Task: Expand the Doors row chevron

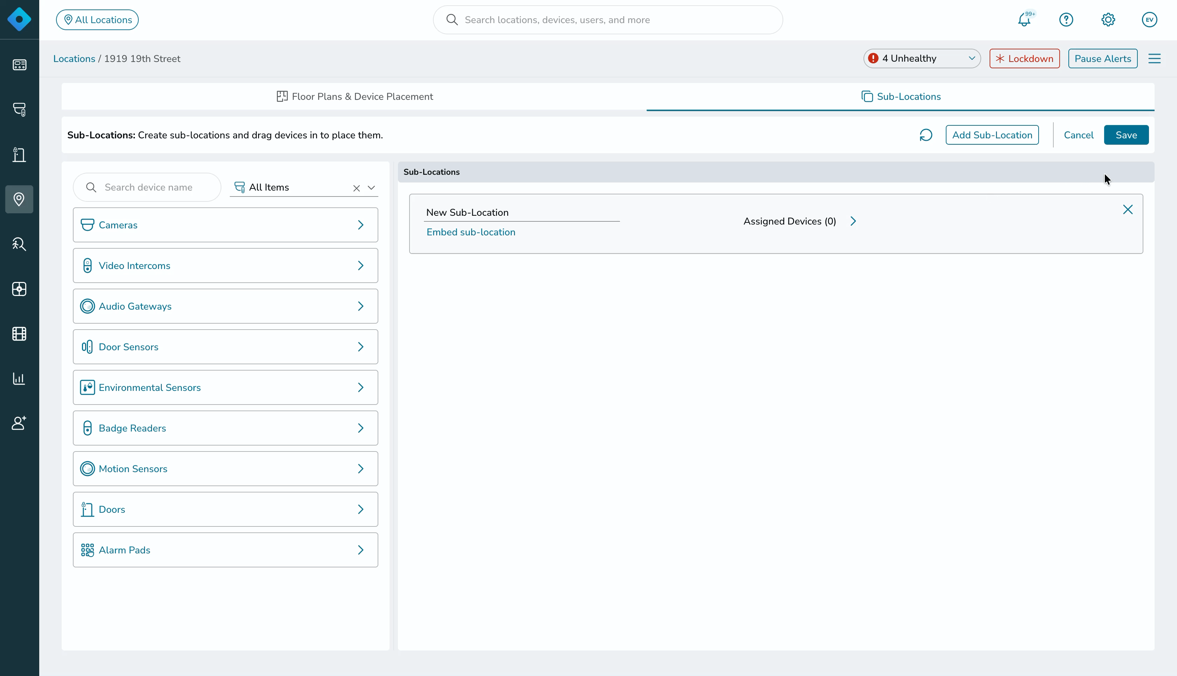Action: 361,509
